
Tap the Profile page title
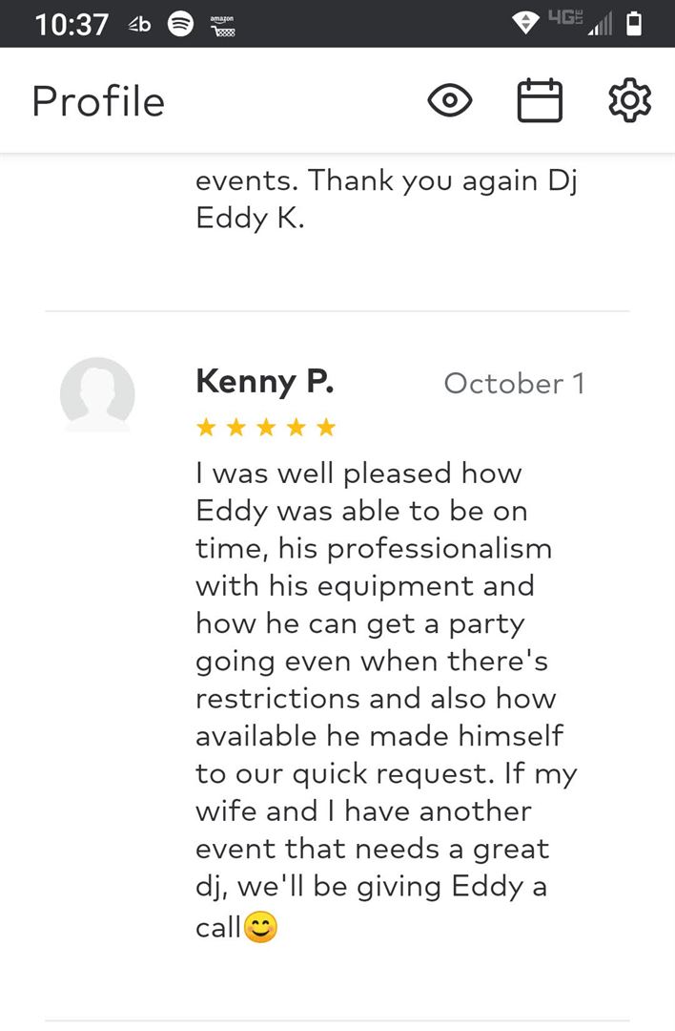(x=98, y=101)
